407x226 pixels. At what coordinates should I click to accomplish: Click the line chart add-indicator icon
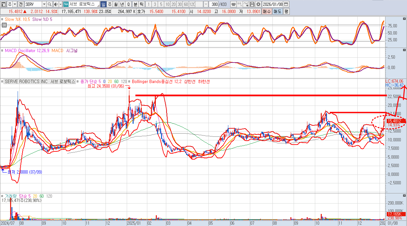point(246,4)
